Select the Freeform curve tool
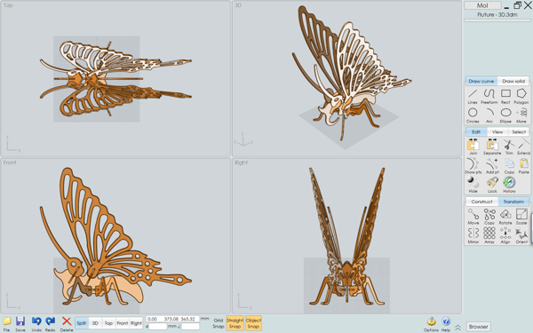This screenshot has height=333, width=533. [489, 96]
